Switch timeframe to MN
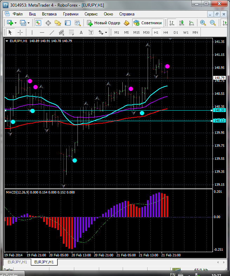Image resolution: width=230 pixels, height=276 pixels. [195, 32]
